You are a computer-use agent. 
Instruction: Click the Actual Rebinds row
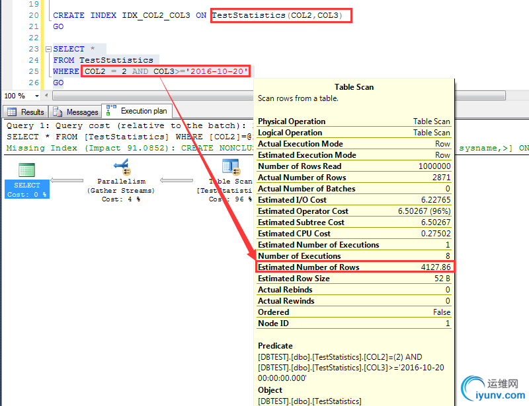(354, 290)
